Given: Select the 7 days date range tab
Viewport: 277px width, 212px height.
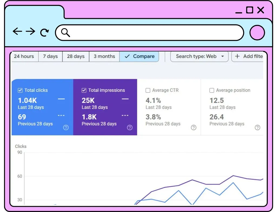Looking at the screenshot, I should 50,56.
